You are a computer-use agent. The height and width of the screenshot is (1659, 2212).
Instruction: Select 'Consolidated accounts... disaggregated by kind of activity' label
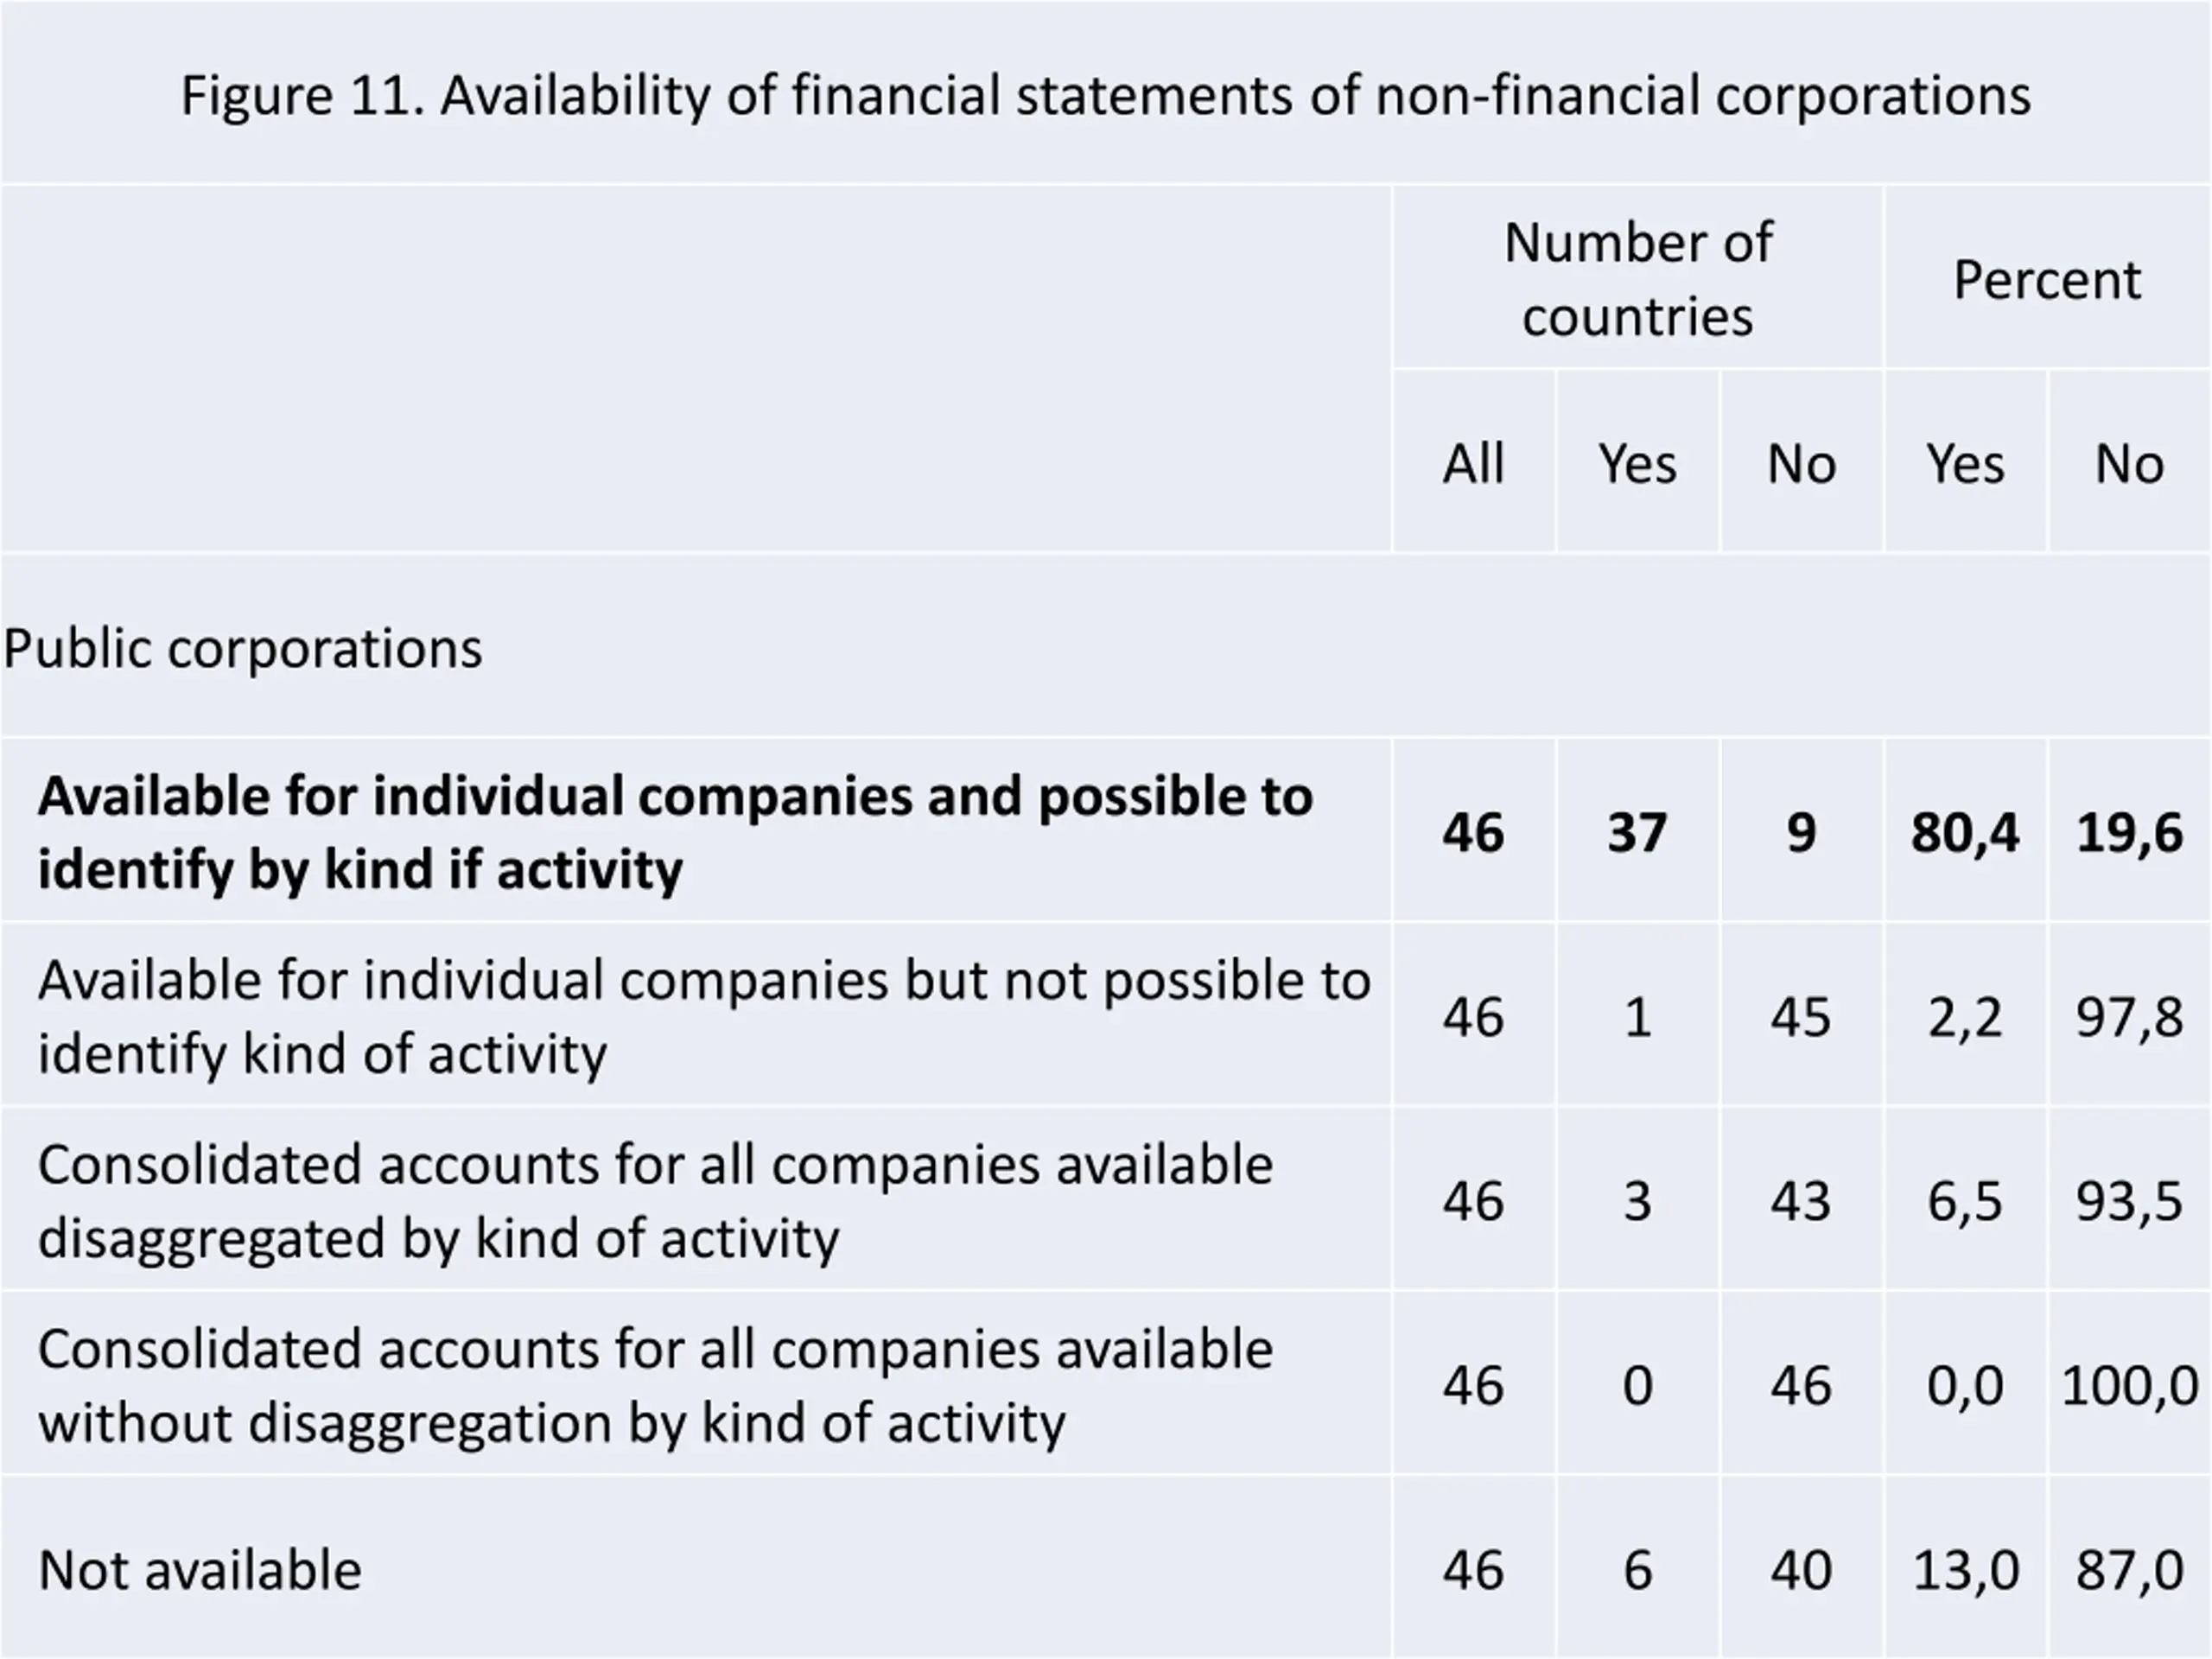coord(655,1200)
